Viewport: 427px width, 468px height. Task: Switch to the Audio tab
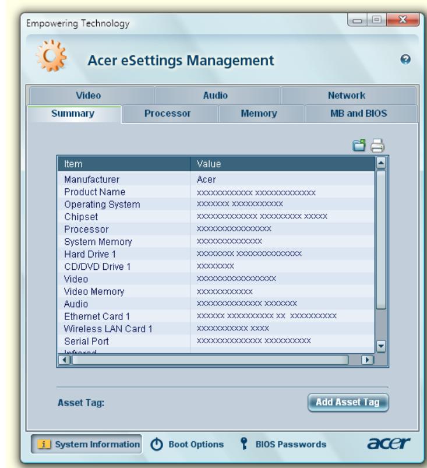217,96
